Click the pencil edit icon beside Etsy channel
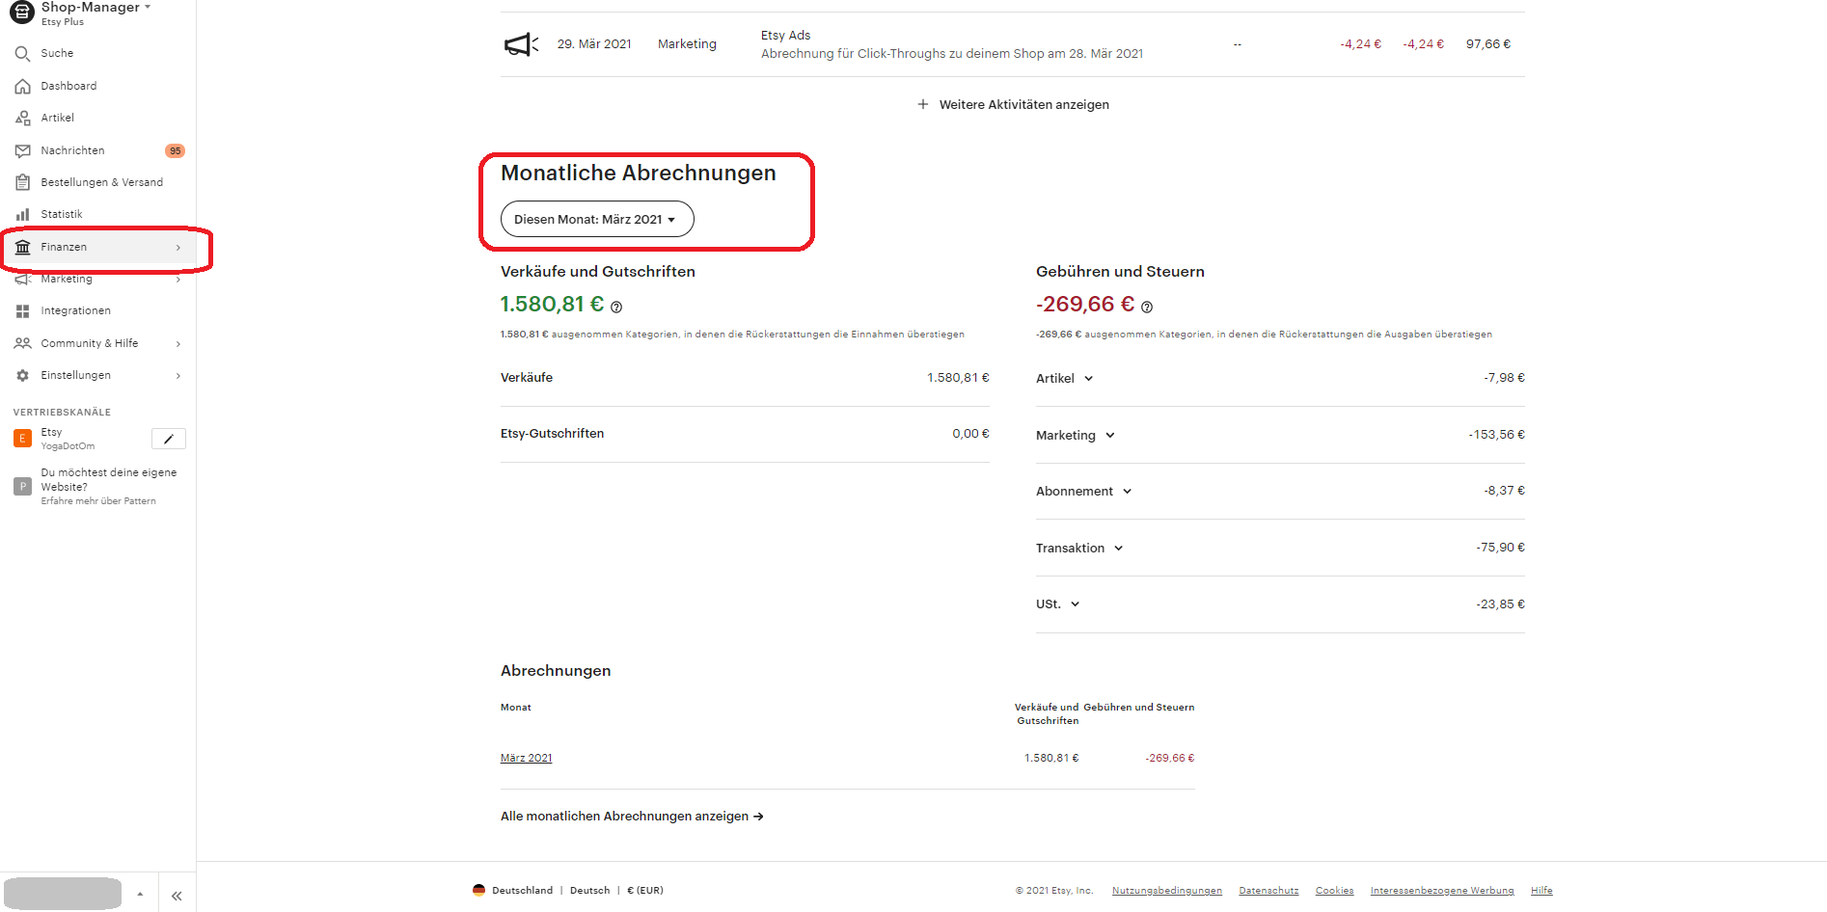The image size is (1827, 912). click(169, 440)
